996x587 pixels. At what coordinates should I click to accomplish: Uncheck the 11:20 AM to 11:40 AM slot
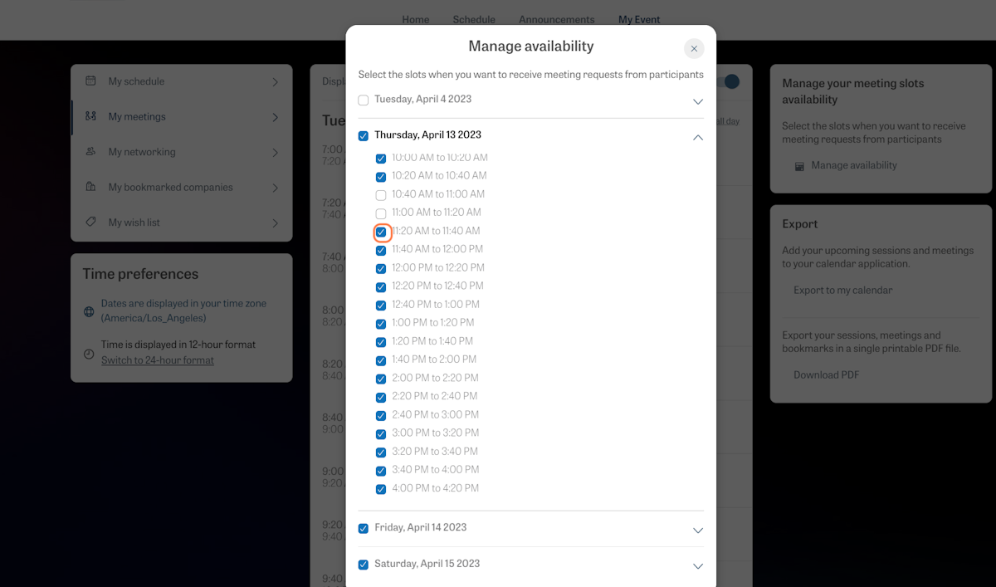click(381, 232)
